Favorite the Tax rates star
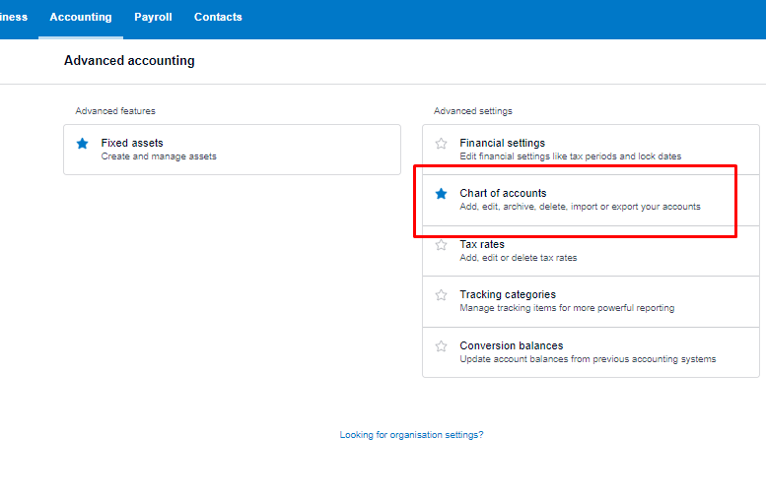766x497 pixels. click(x=441, y=245)
